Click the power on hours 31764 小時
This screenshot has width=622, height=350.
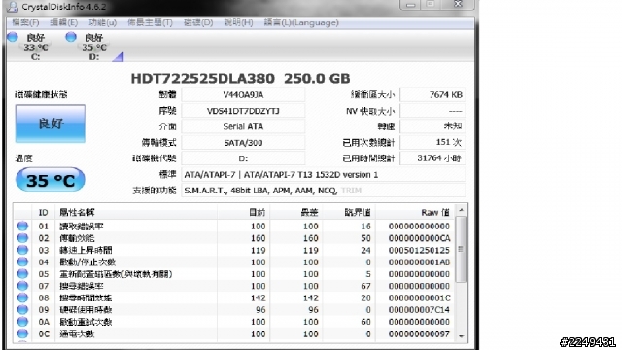point(432,157)
